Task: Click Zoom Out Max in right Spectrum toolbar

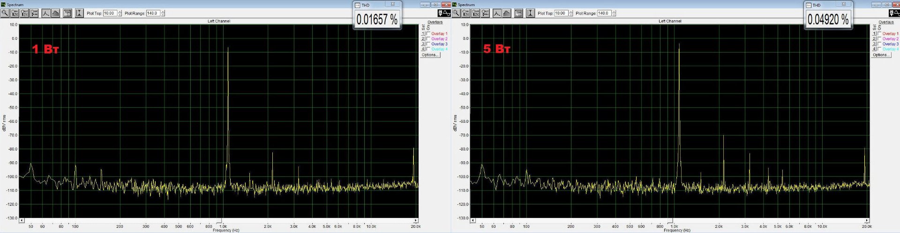Action: [x=486, y=13]
